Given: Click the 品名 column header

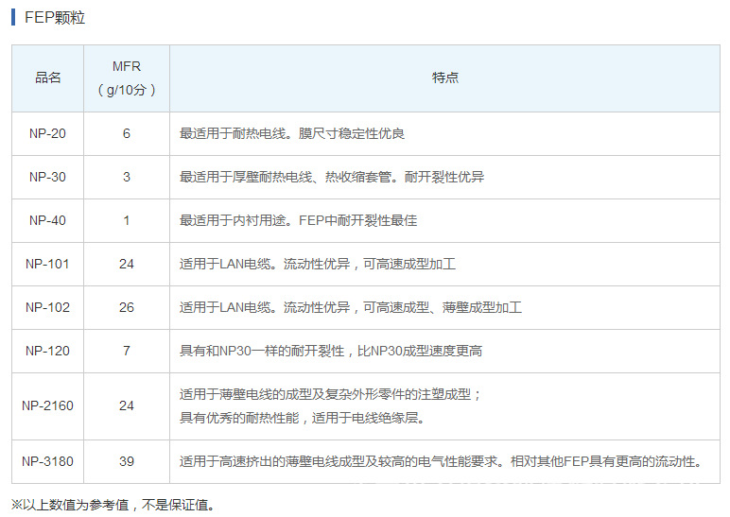Looking at the screenshot, I should point(47,78).
